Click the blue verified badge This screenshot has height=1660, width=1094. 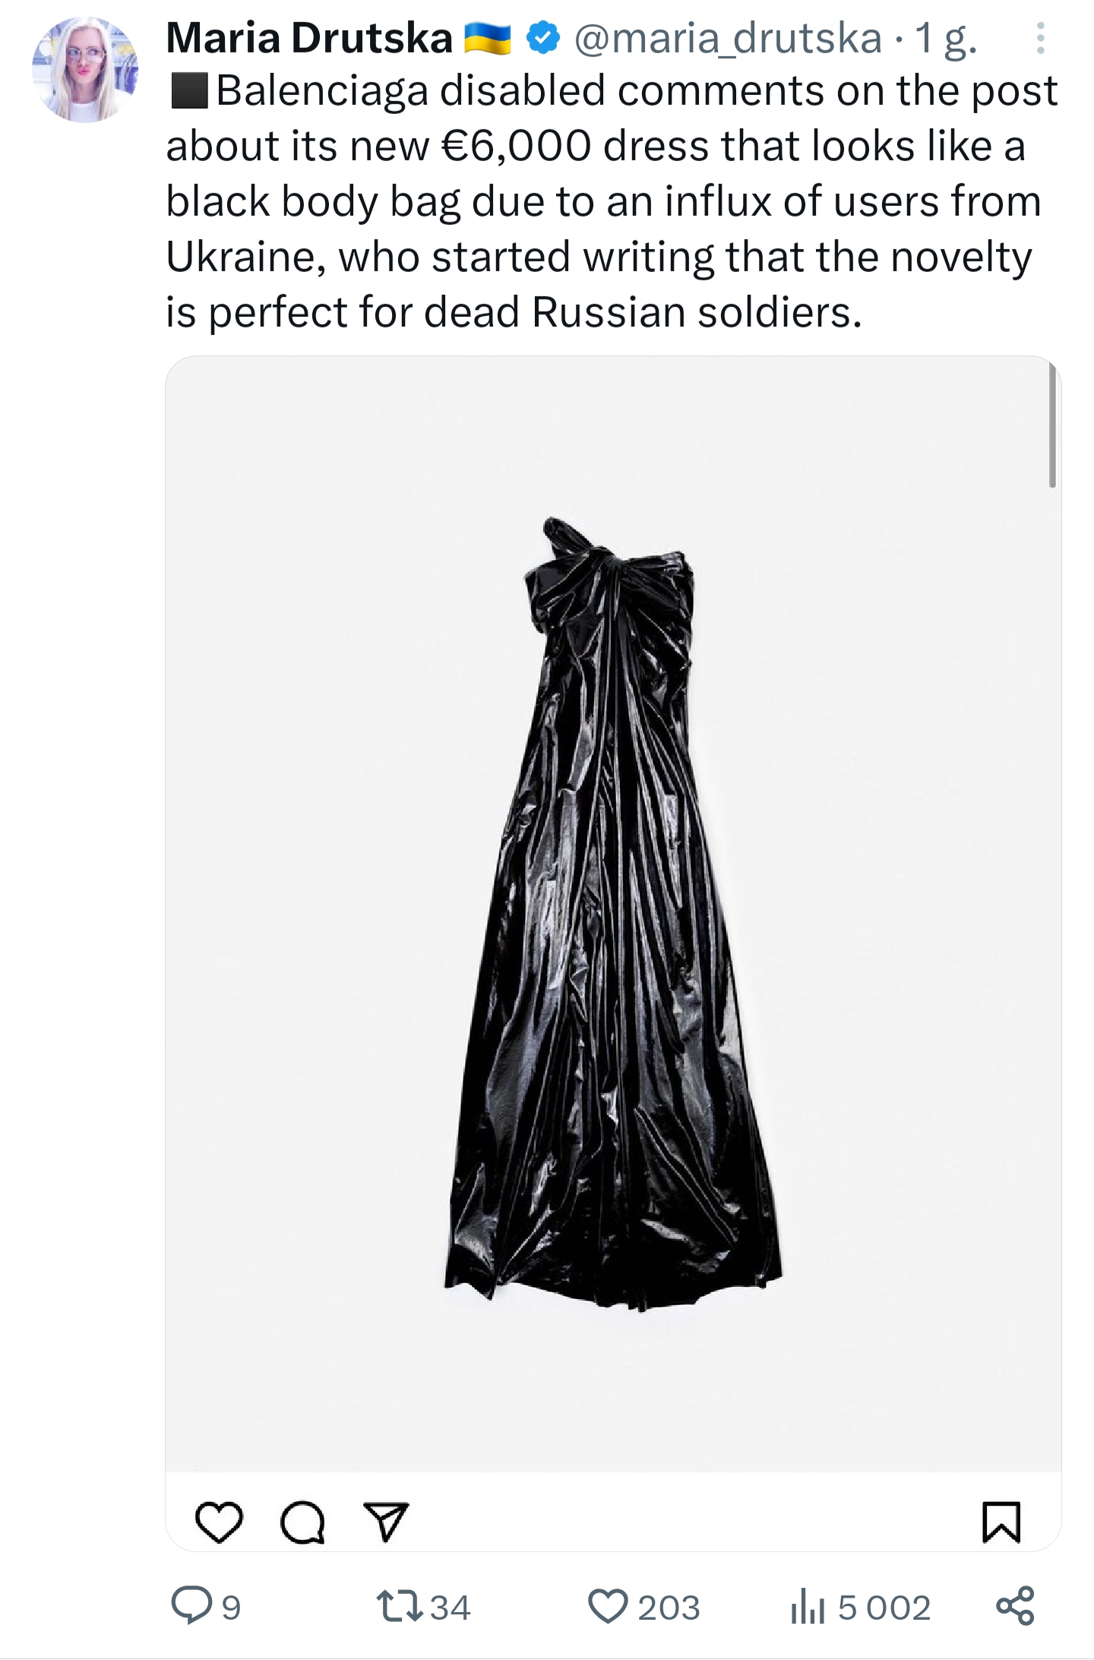[x=542, y=39]
